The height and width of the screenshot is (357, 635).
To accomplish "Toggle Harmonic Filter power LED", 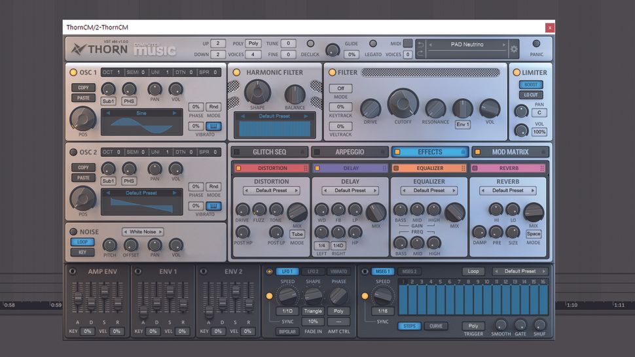I will pos(236,73).
